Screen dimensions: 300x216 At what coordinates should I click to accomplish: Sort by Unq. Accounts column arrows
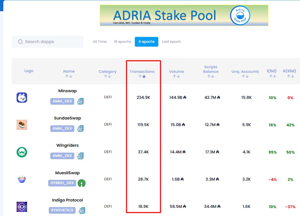pyautogui.click(x=245, y=76)
